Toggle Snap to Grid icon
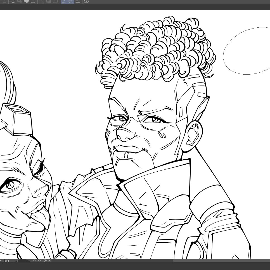Screen dimensions: 270x270 click(78, 2)
